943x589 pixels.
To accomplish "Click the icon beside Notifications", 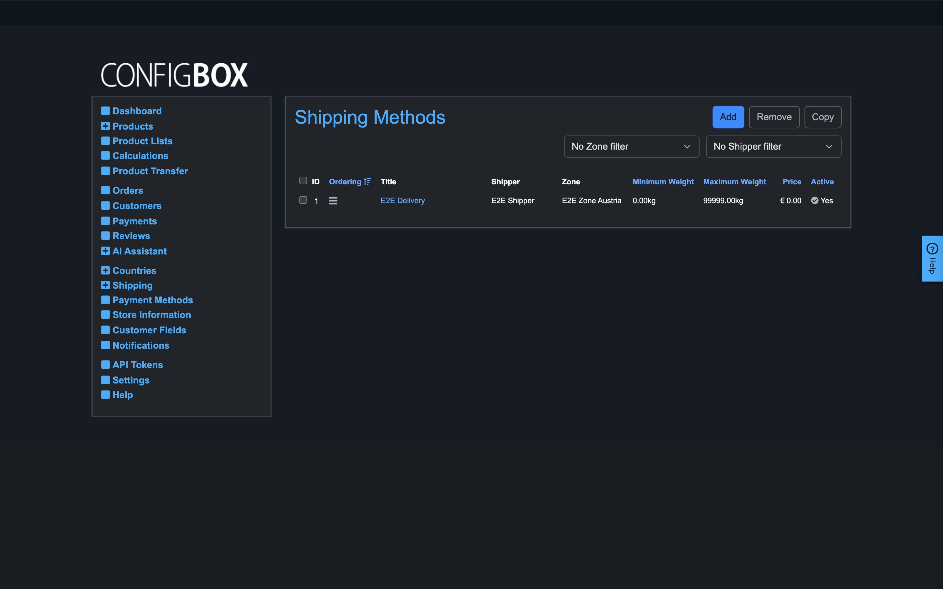I will [x=105, y=345].
